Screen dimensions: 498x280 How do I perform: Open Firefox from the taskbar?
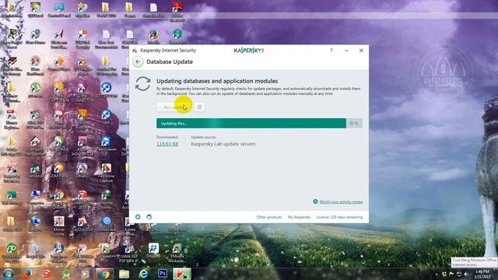(28, 274)
